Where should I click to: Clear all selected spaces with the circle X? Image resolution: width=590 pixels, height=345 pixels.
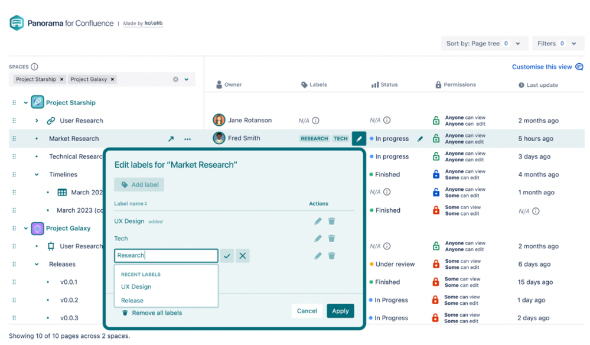(x=175, y=79)
